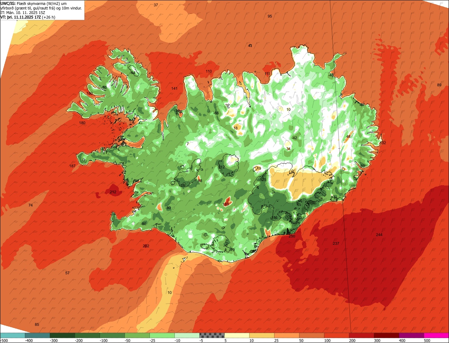Viewport: 449px width, 343px height.
Task: Click the yellow 10 to 25 legend swatch
Action: coord(261,335)
